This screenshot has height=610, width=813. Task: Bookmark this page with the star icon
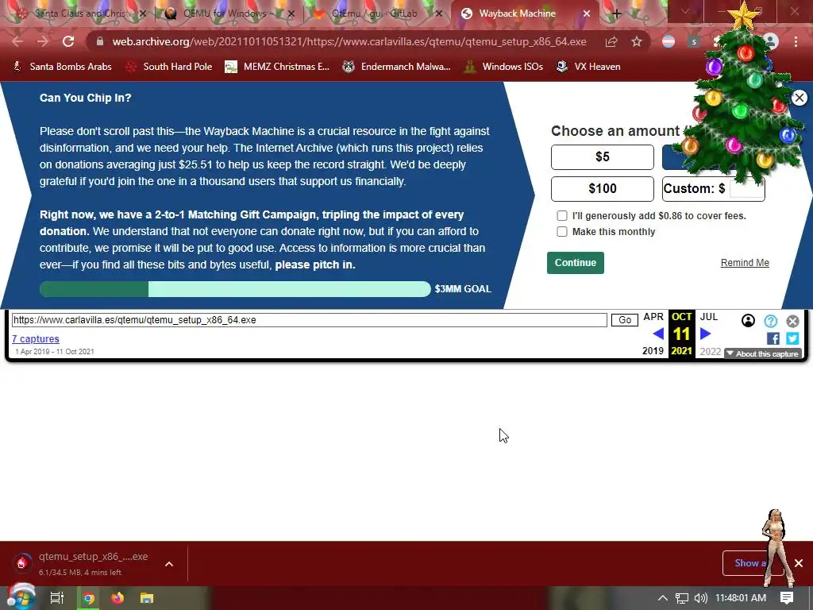coord(637,41)
